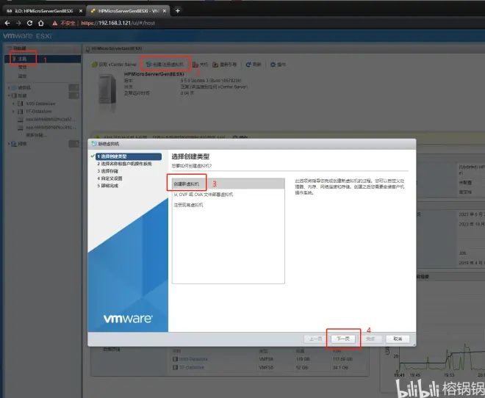Click 获取 vCenter Server toolbar item

coord(114,65)
